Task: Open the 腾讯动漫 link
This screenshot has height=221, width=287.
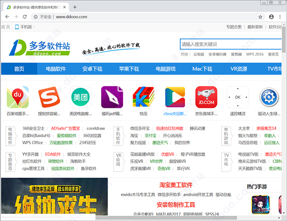Action: click(x=197, y=128)
